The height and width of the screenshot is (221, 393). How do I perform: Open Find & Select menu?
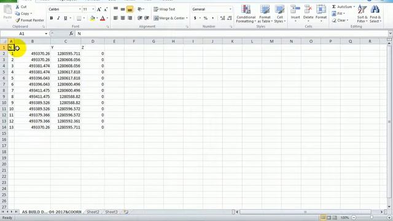(x=375, y=14)
